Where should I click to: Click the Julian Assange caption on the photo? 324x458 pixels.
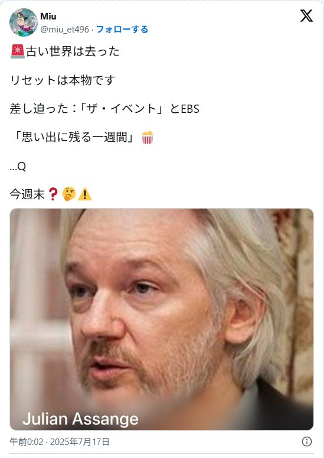pos(80,419)
